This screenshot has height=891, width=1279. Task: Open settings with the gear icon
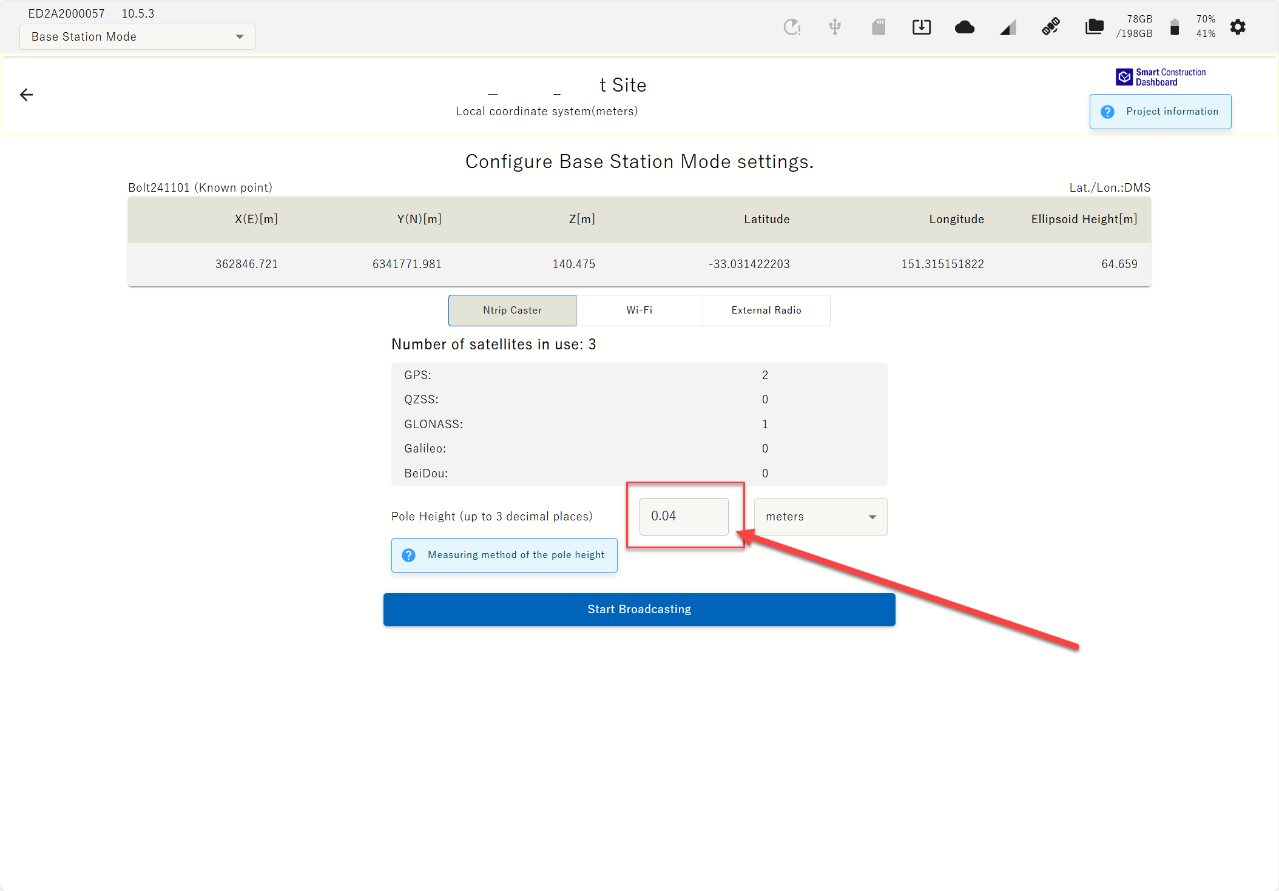1238,27
